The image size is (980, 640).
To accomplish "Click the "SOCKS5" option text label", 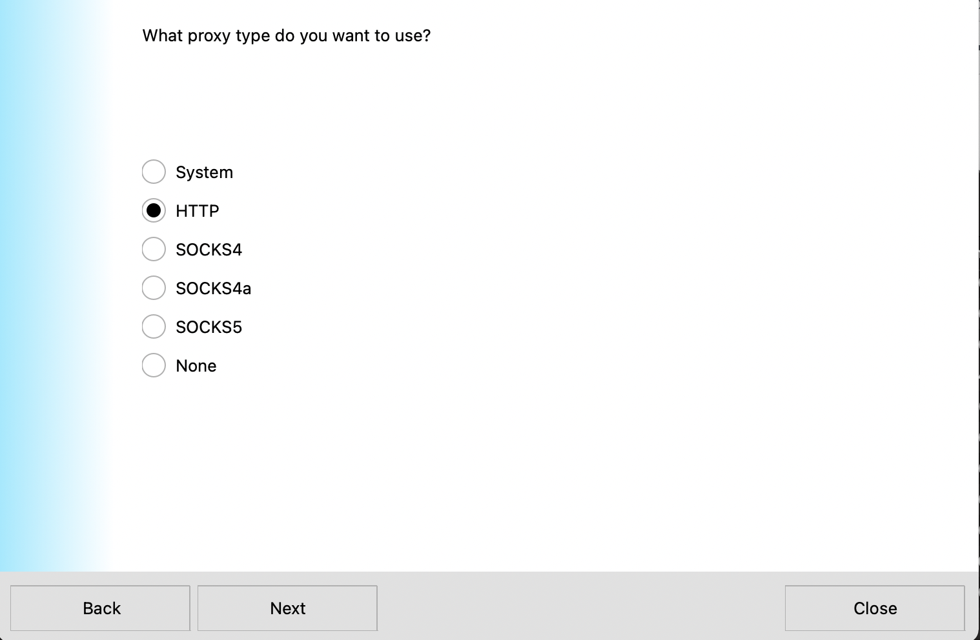I will 209,327.
